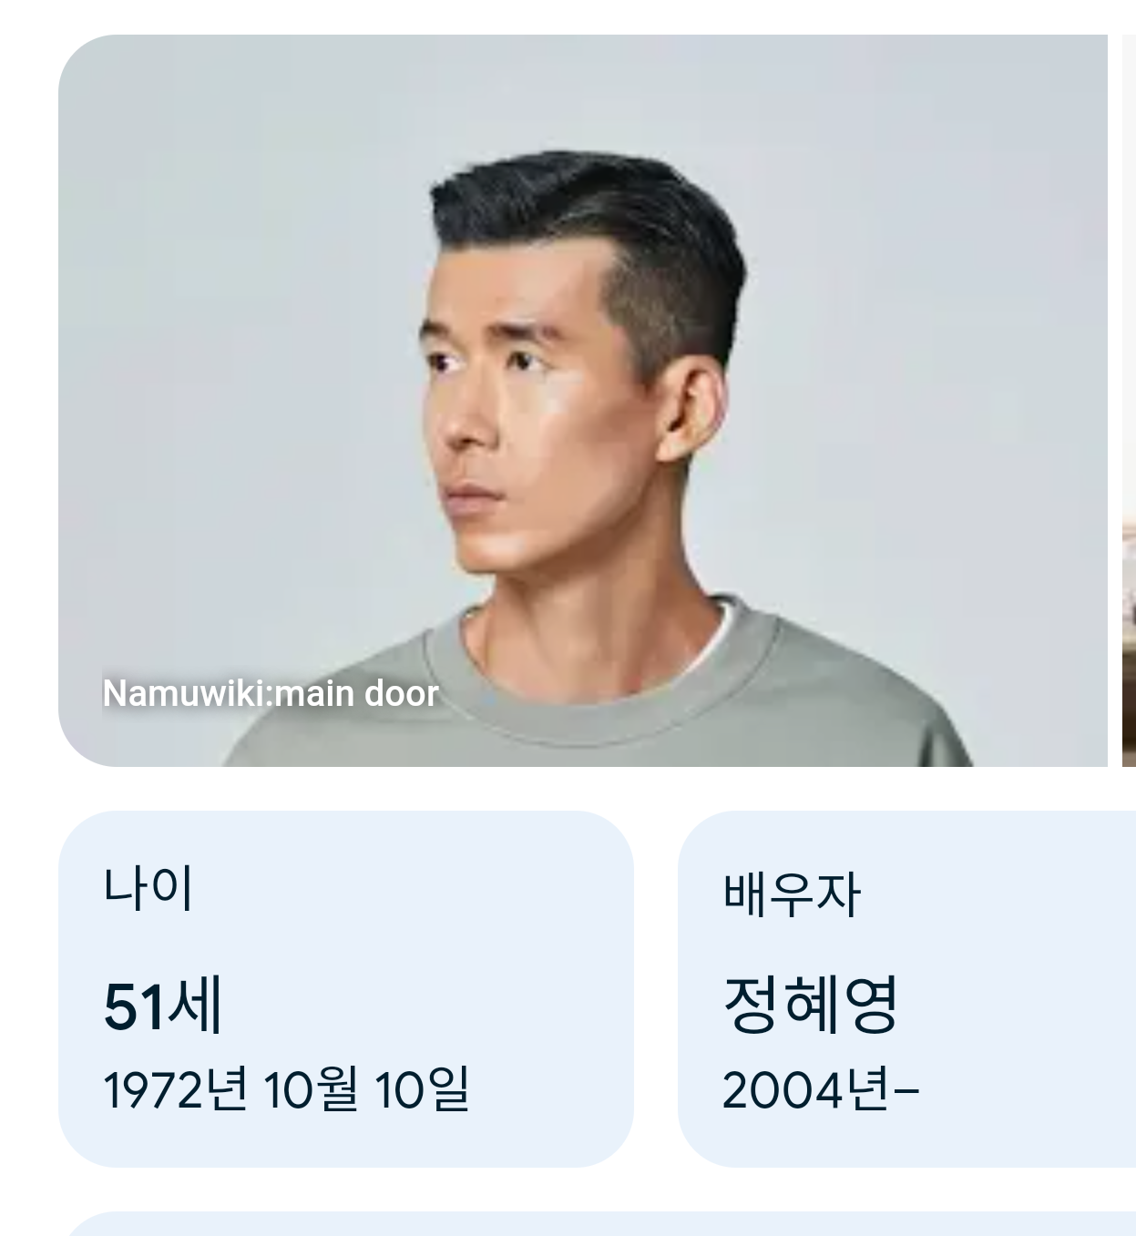Viewport: 1136px width, 1236px height.
Task: Open the main profile photo
Action: [583, 401]
